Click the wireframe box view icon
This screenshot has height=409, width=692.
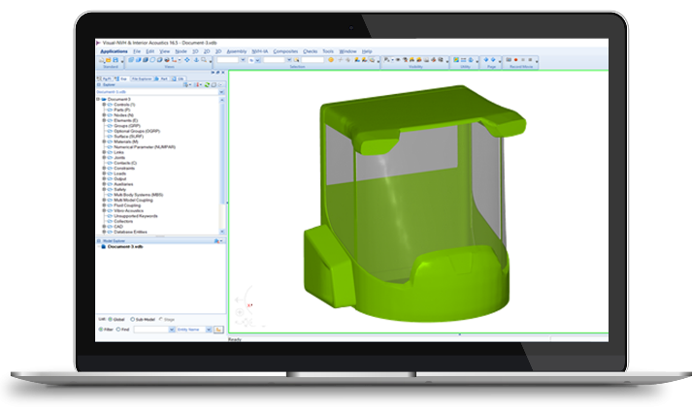(152, 60)
